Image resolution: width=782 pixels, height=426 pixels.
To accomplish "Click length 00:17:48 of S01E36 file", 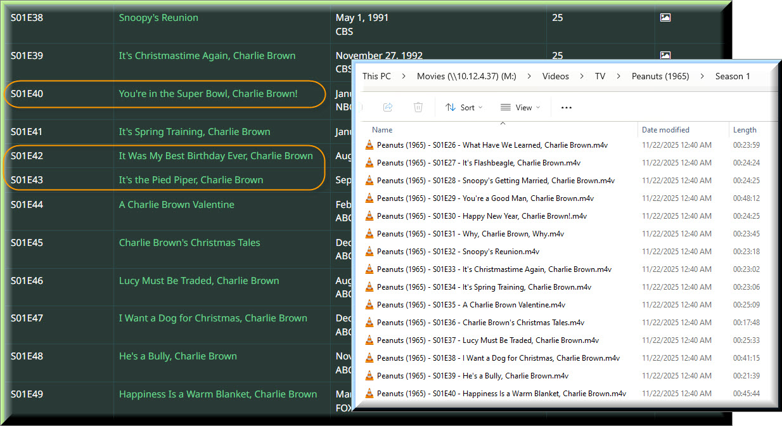I will pyautogui.click(x=747, y=323).
